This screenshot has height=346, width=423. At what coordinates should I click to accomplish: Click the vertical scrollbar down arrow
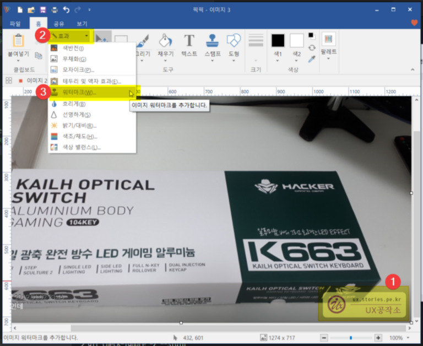click(416, 321)
